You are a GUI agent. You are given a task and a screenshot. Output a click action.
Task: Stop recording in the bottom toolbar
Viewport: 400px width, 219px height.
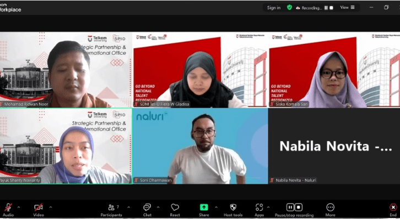tap(299, 207)
